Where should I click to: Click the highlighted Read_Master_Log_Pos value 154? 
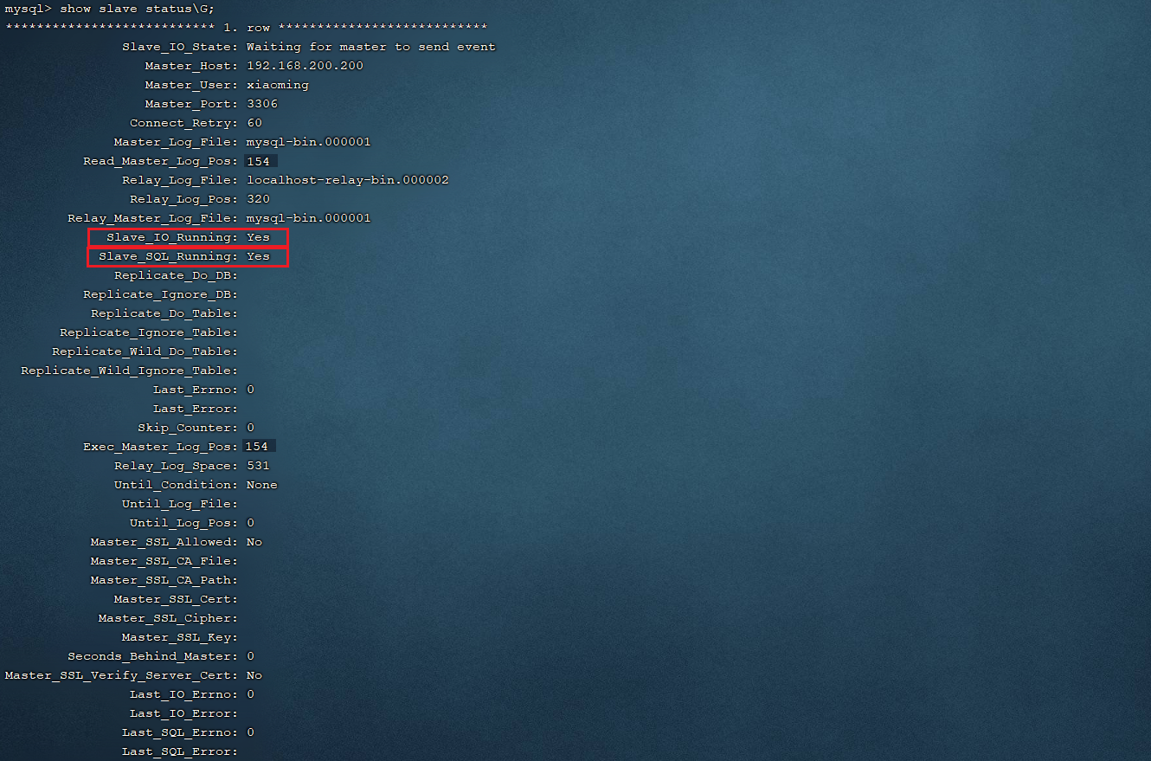click(x=258, y=161)
